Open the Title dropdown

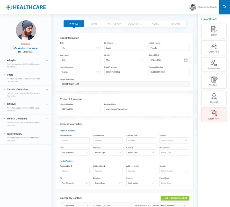pyautogui.click(x=80, y=48)
